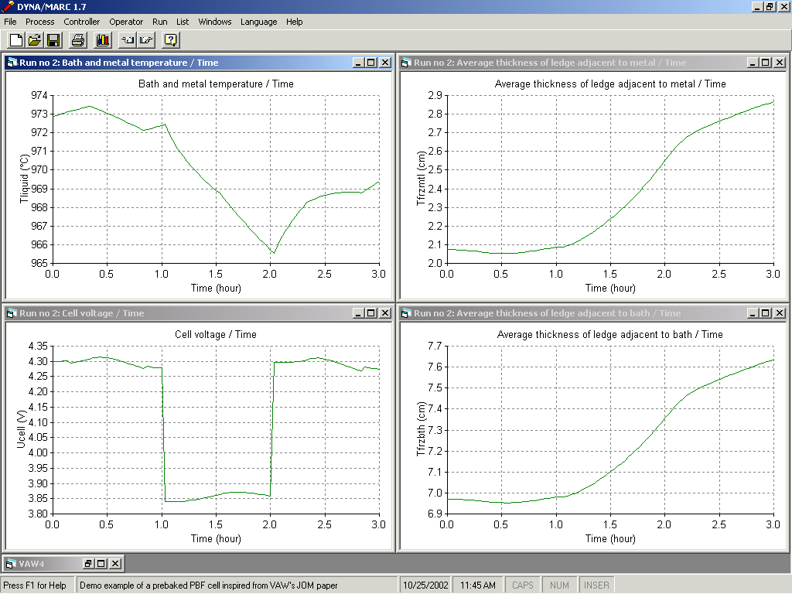Open the Process menu
Viewport: 792px width, 594px height.
(x=40, y=22)
